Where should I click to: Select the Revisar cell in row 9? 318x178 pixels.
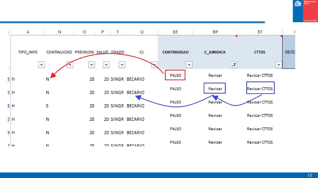(215, 129)
